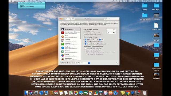Click the date and time in menu bar
The height and width of the screenshot is (96, 171).
click(x=136, y=1)
